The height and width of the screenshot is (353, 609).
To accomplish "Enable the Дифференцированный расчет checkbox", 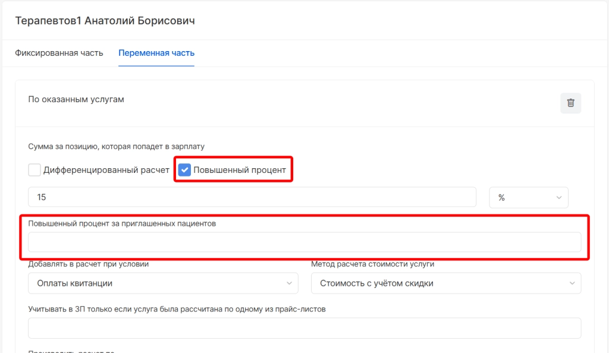I will [x=34, y=170].
